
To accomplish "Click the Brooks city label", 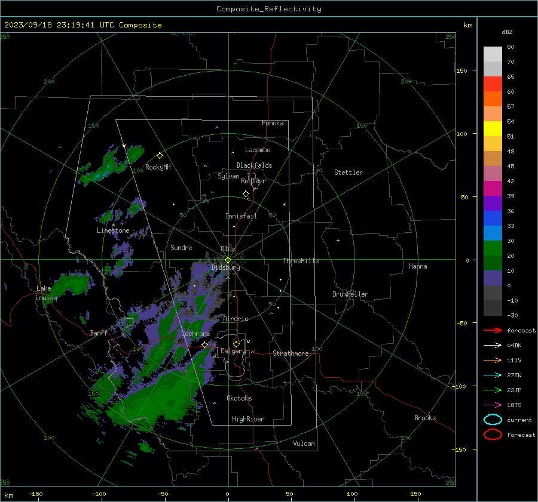I will (425, 418).
